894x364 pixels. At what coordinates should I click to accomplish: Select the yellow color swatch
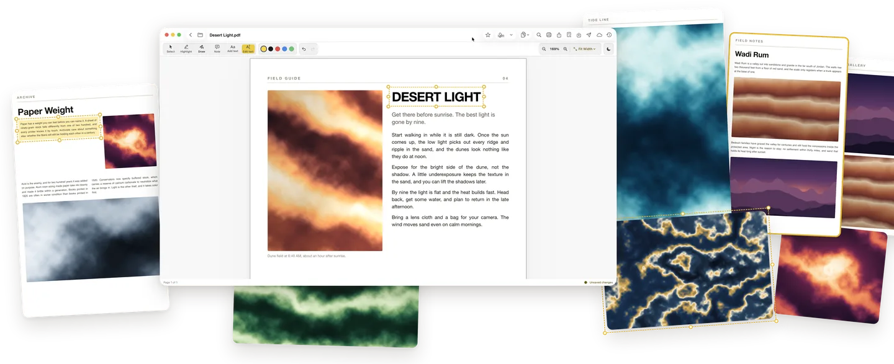264,49
